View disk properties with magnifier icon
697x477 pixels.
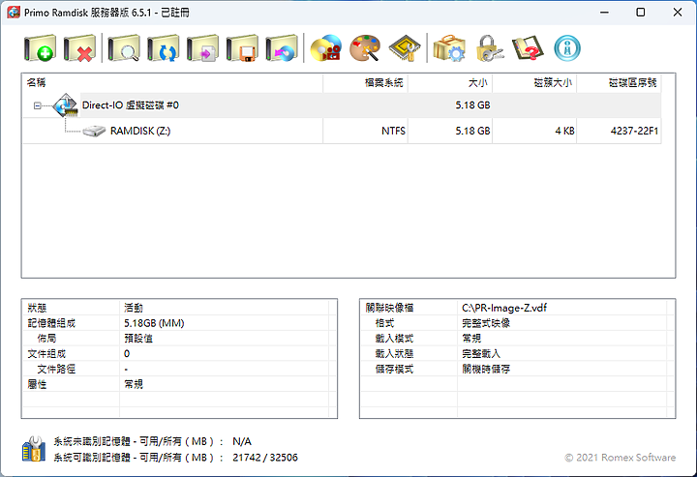click(x=124, y=48)
